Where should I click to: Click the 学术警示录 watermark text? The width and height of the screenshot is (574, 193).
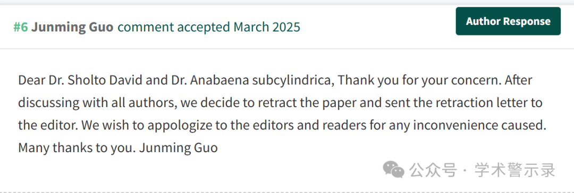(515, 170)
